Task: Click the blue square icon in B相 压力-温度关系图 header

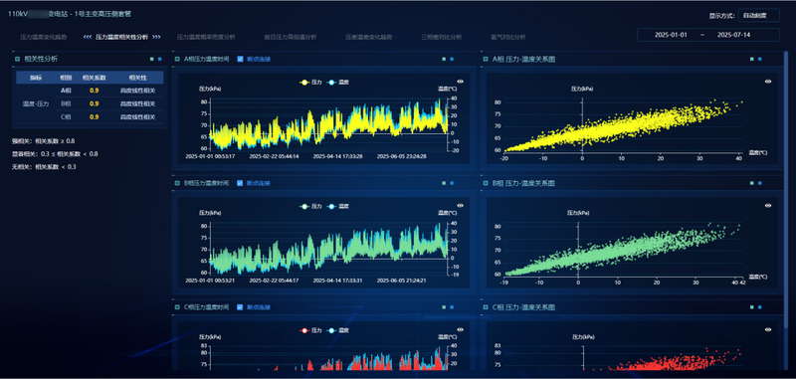Action: coord(760,183)
